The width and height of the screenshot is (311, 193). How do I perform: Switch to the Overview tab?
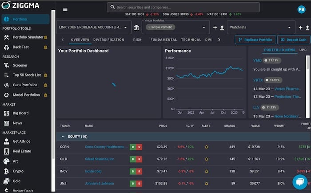pyautogui.click(x=80, y=40)
